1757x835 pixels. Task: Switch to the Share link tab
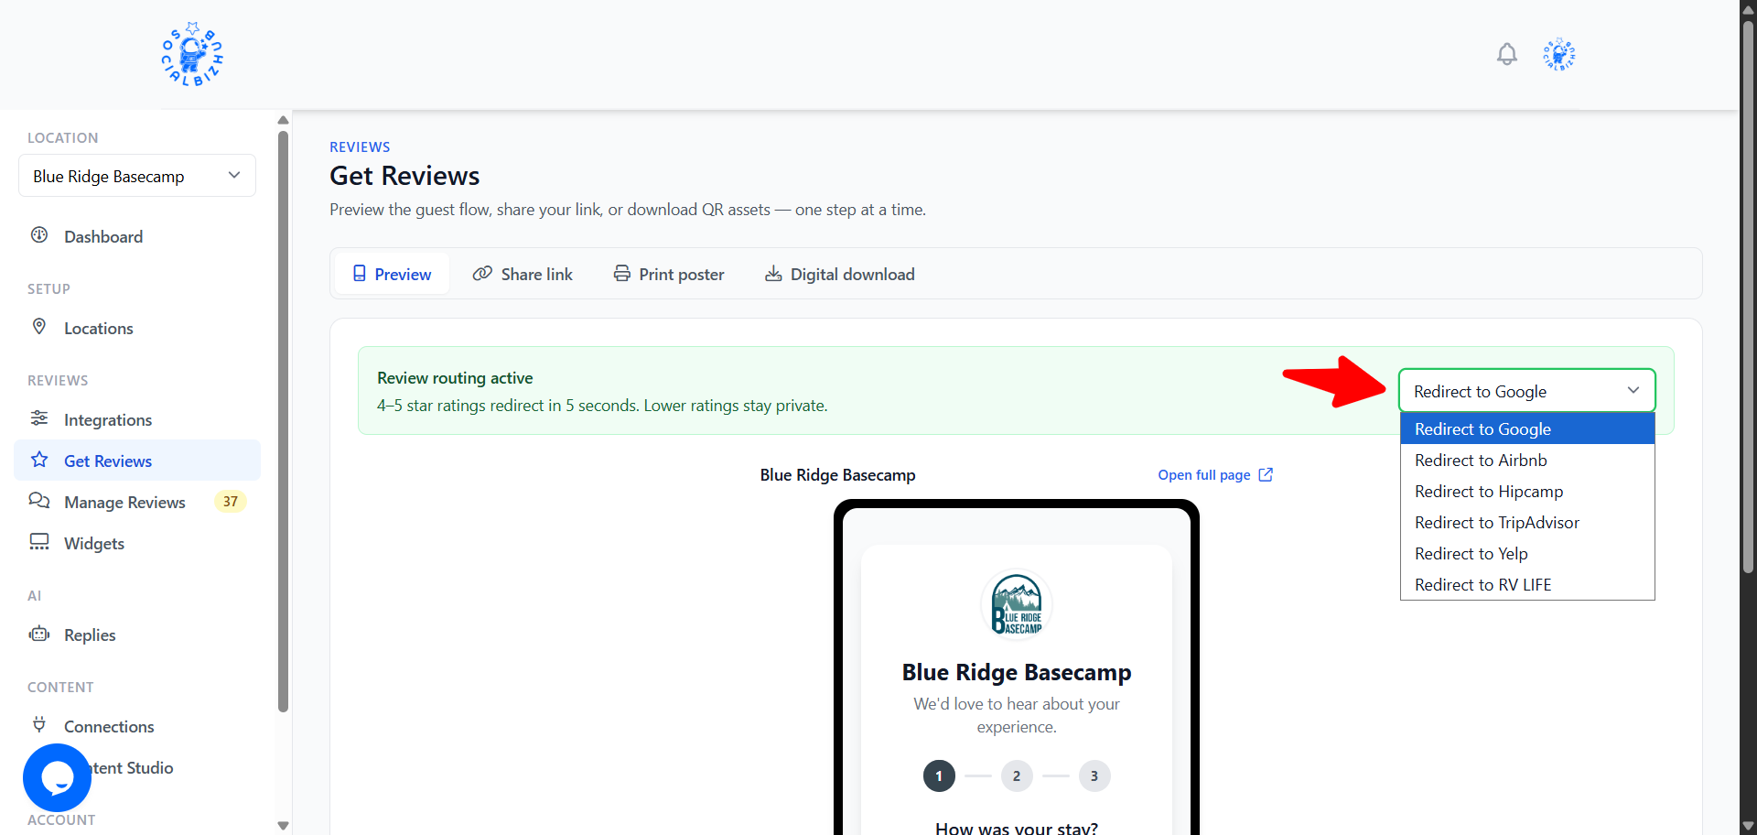click(x=523, y=274)
